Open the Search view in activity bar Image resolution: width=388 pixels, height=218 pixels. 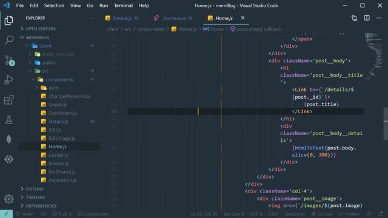[x=8, y=40]
